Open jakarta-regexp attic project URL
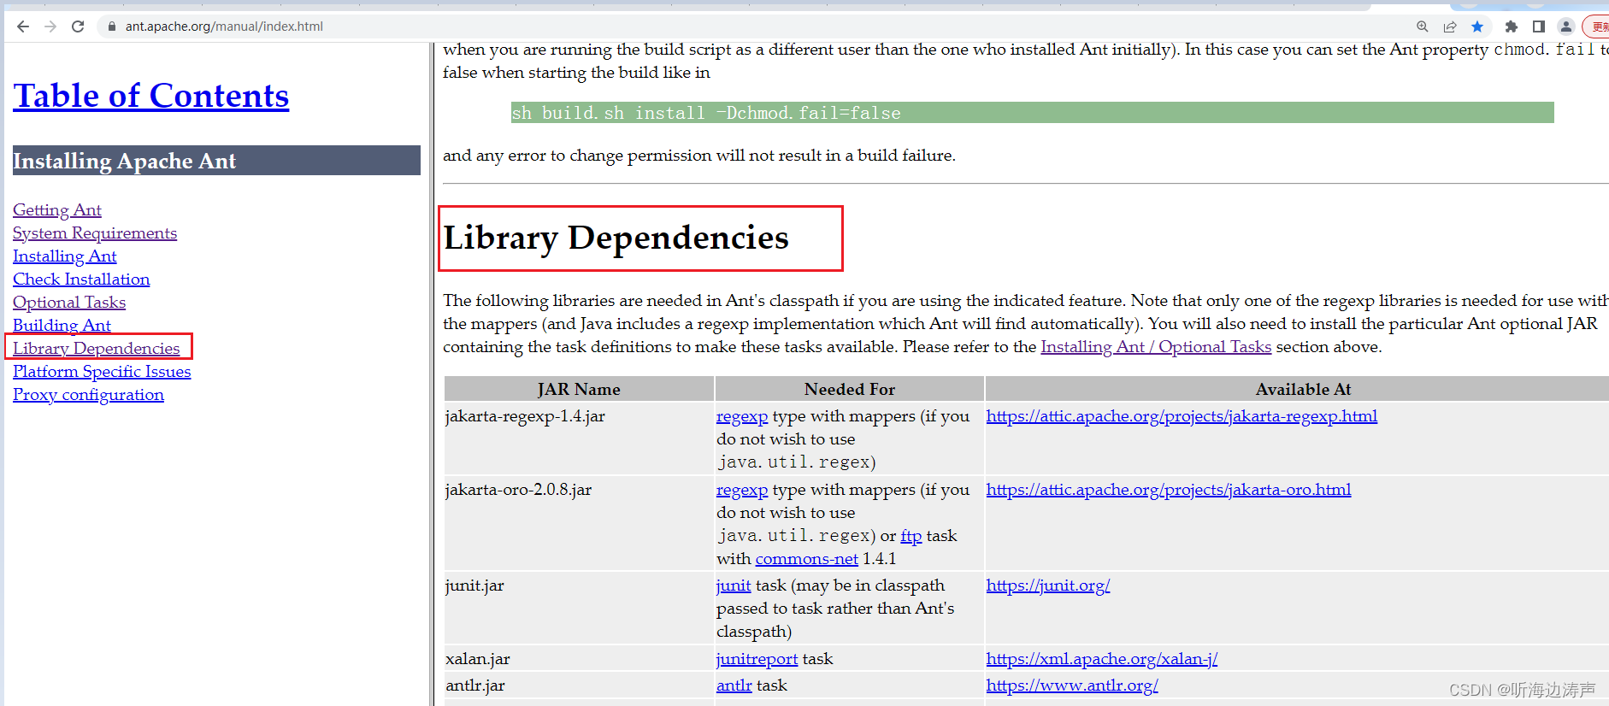The height and width of the screenshot is (706, 1609). [x=1182, y=415]
